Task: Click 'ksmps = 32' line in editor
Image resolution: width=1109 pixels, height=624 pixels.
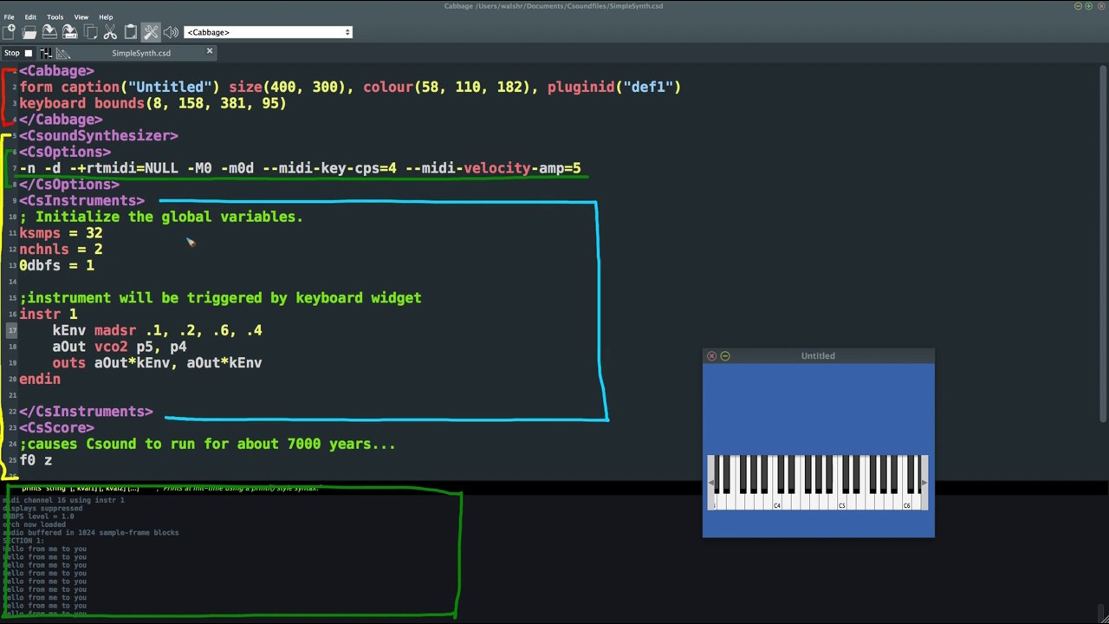Action: [x=61, y=233]
